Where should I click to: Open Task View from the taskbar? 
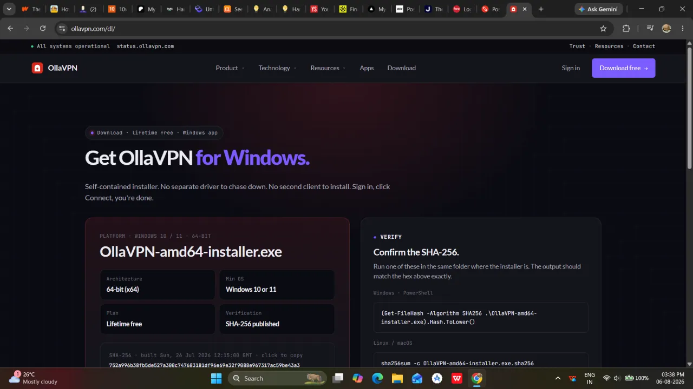click(338, 378)
